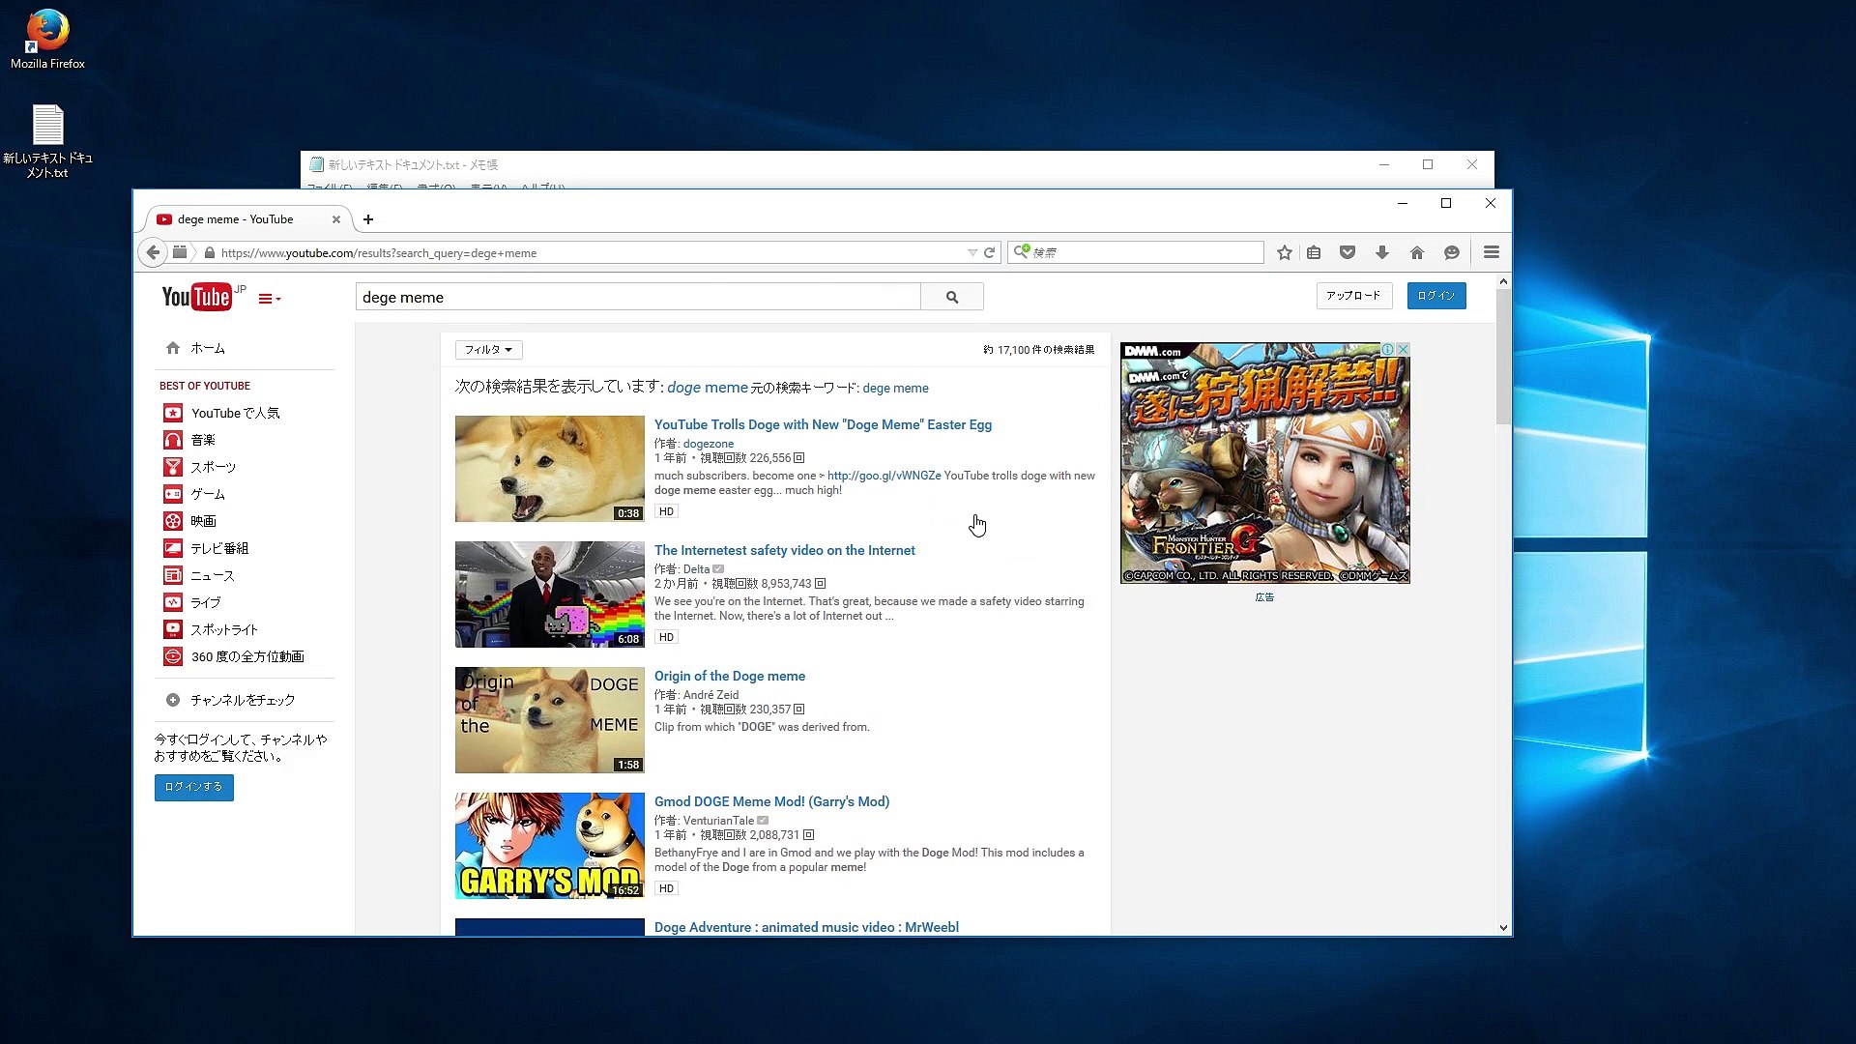Click the Garry's Mod video thumbnail
The image size is (1856, 1044).
coord(549,846)
